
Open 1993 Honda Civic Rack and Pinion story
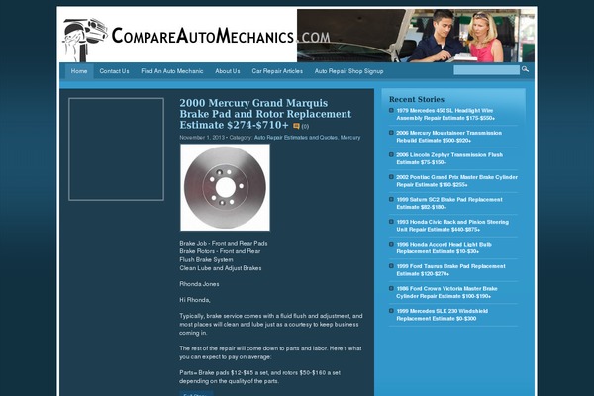click(x=452, y=226)
